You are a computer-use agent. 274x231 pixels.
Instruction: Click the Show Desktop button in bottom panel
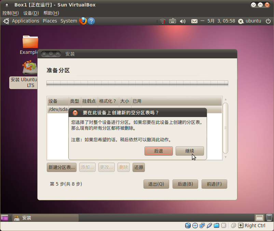pos(4,218)
